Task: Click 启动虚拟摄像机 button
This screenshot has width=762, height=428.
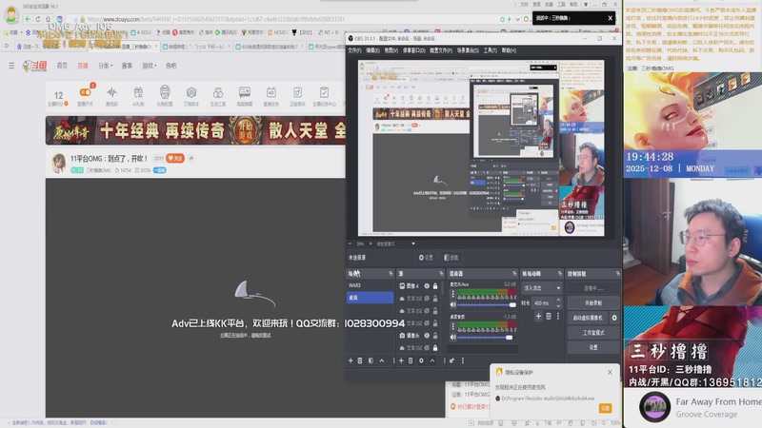Action: pos(588,318)
